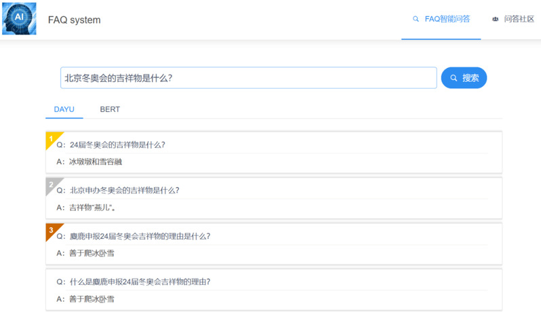Click the silver rank 2 badge
Image resolution: width=541 pixels, height=312 pixels.
pos(52,184)
